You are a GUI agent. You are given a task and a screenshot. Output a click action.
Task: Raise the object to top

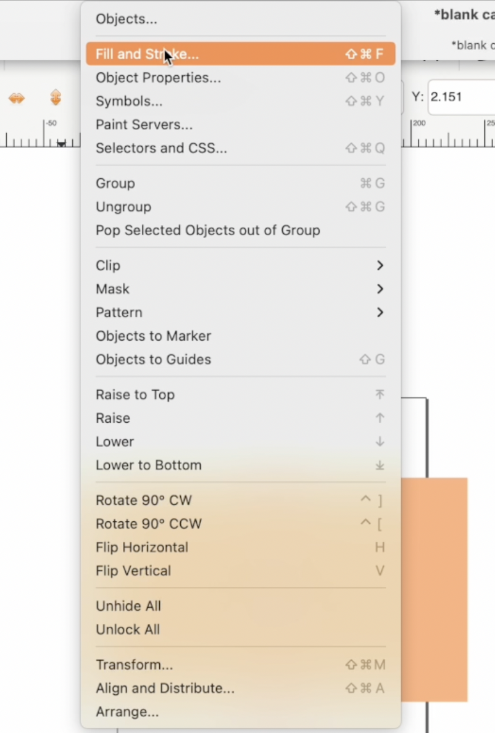pyautogui.click(x=135, y=394)
